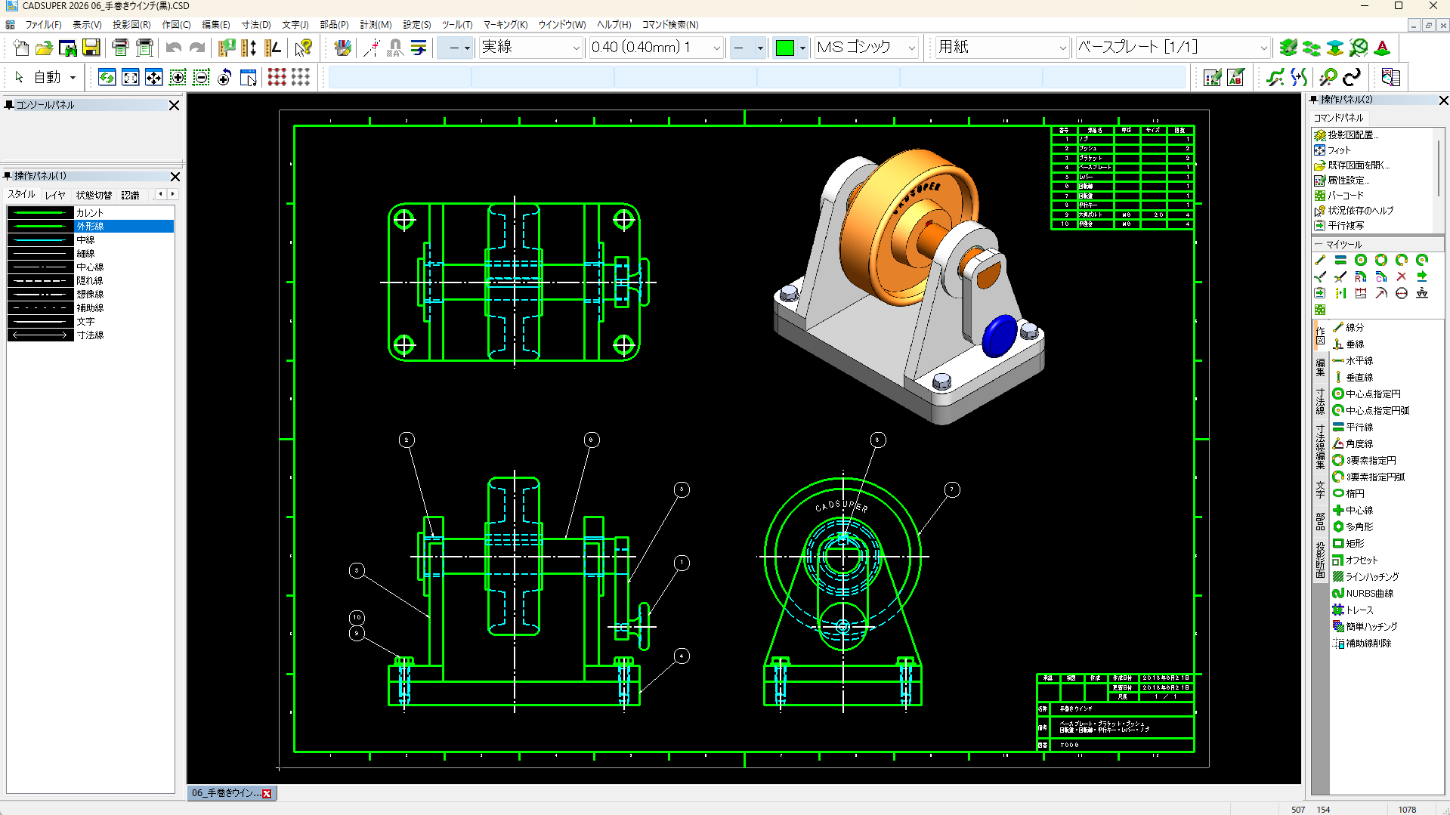
Task: Close the 06_手巻きウイン document tab
Action: coord(267,793)
